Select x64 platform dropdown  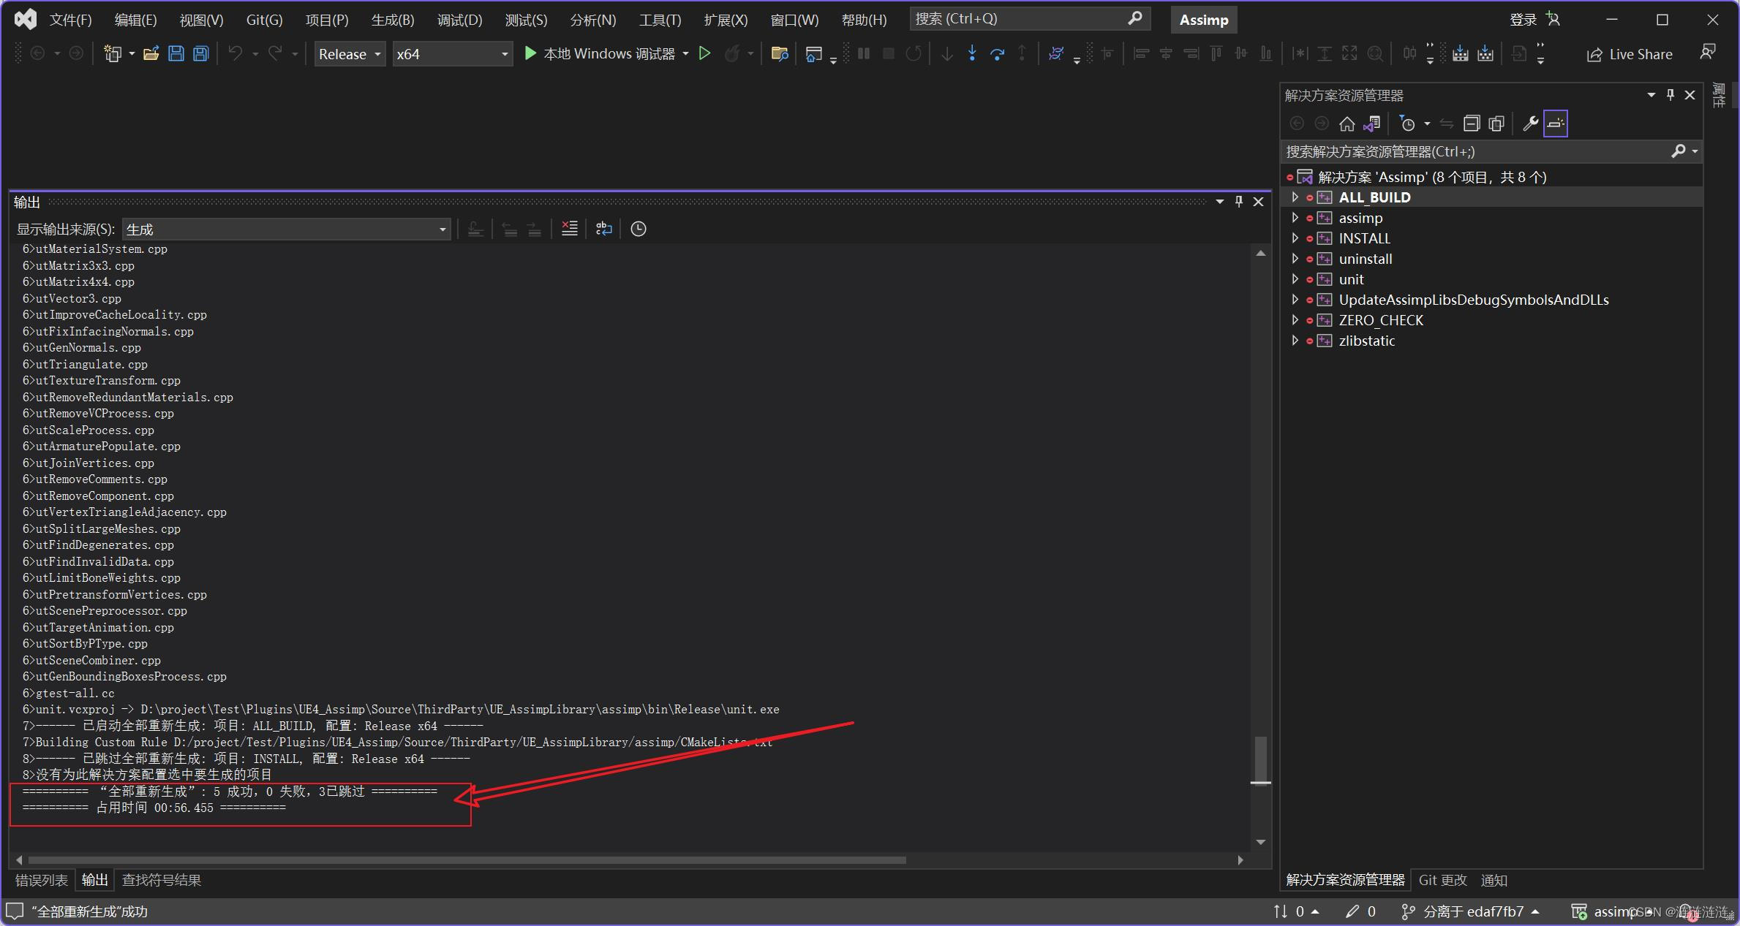point(451,53)
